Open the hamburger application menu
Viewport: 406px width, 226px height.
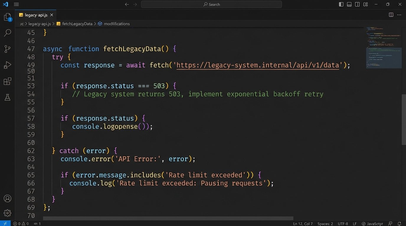(x=16, y=4)
